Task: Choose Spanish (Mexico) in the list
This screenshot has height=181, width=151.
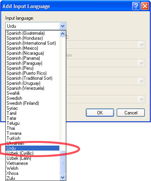Action: [x=33, y=48]
